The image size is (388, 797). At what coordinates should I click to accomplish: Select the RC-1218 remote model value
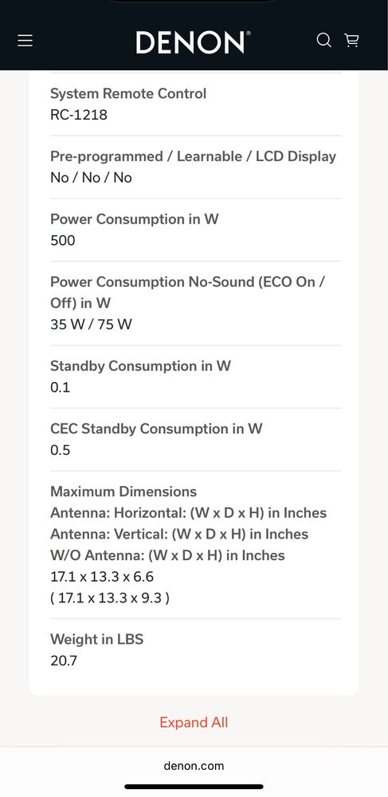79,115
